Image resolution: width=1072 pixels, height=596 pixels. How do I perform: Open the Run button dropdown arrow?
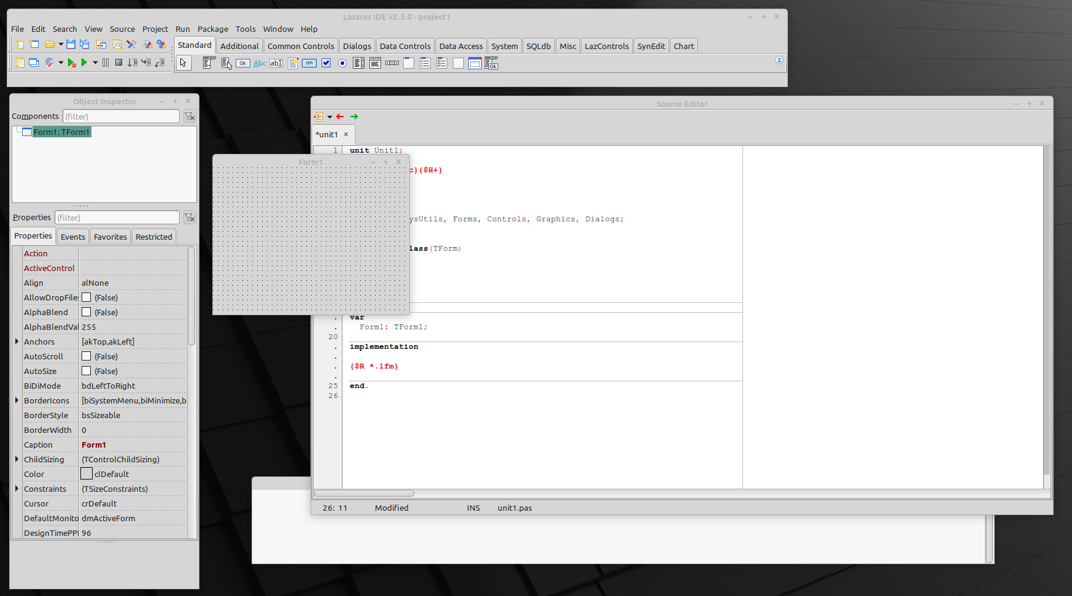tap(95, 63)
